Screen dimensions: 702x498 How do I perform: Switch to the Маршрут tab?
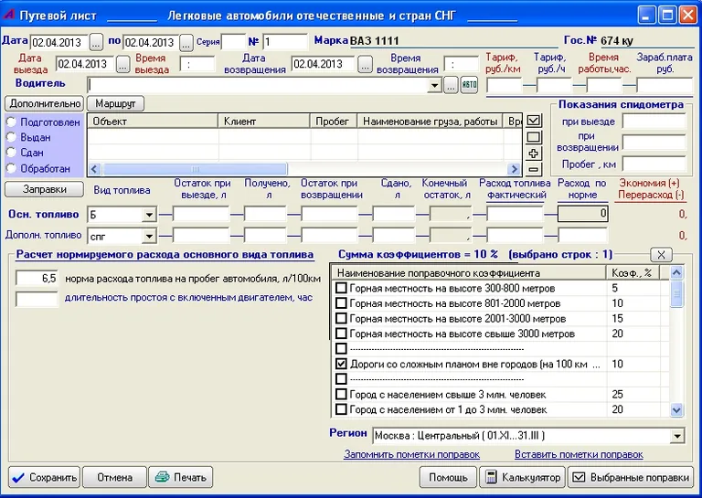pyautogui.click(x=114, y=103)
